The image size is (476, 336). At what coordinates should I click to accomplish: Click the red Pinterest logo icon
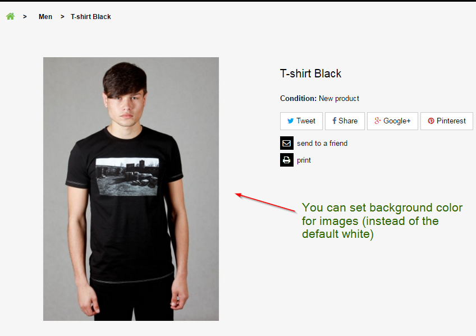click(x=431, y=121)
